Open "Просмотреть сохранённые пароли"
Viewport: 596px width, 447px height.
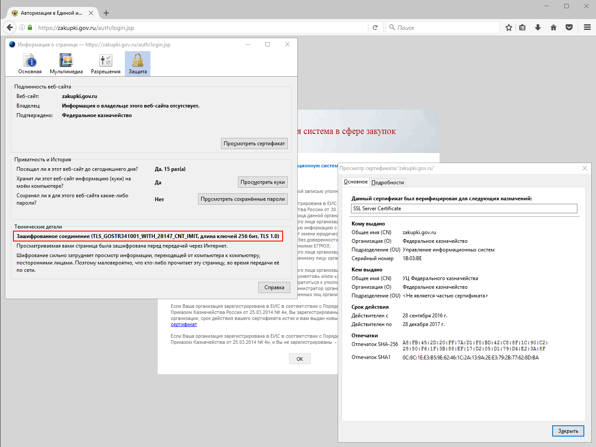[243, 199]
